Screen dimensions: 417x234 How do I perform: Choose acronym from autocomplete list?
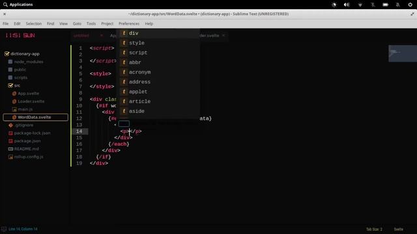(158, 72)
